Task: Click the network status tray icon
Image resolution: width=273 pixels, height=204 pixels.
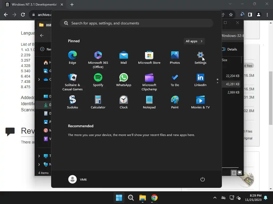Action: pos(232,198)
